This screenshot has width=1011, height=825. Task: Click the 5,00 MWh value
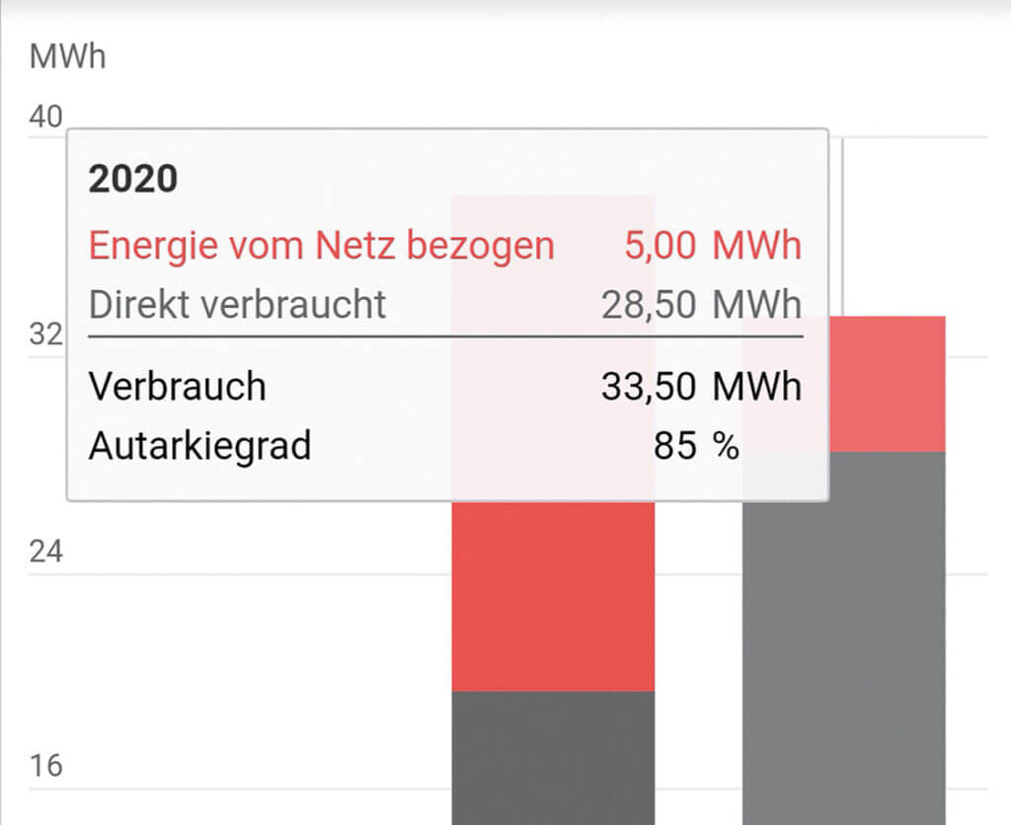click(712, 246)
